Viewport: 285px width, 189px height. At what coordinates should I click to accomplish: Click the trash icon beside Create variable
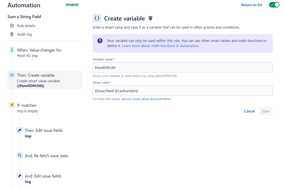click(x=151, y=19)
